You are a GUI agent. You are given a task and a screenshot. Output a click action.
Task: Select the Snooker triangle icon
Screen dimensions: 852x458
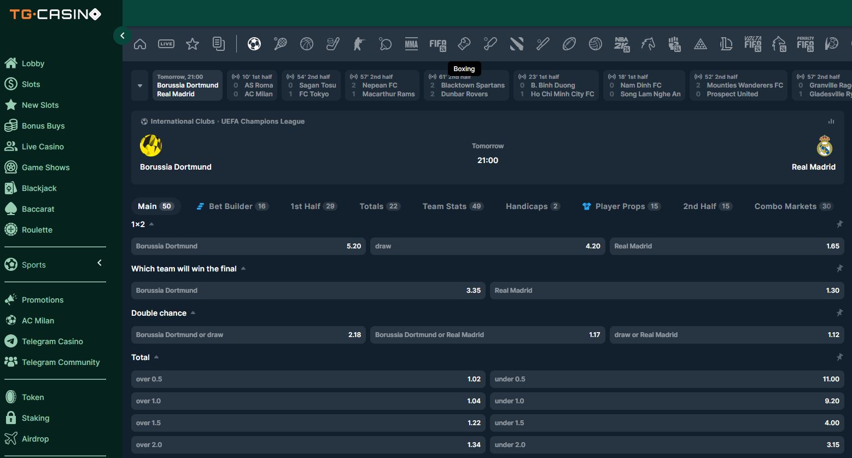coord(700,44)
